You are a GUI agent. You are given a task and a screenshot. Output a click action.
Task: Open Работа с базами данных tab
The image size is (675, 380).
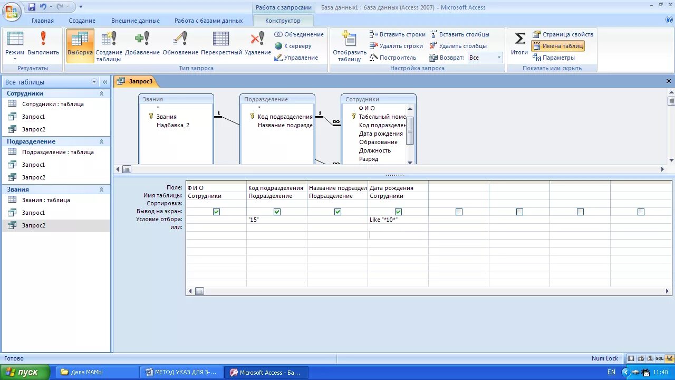click(x=209, y=21)
